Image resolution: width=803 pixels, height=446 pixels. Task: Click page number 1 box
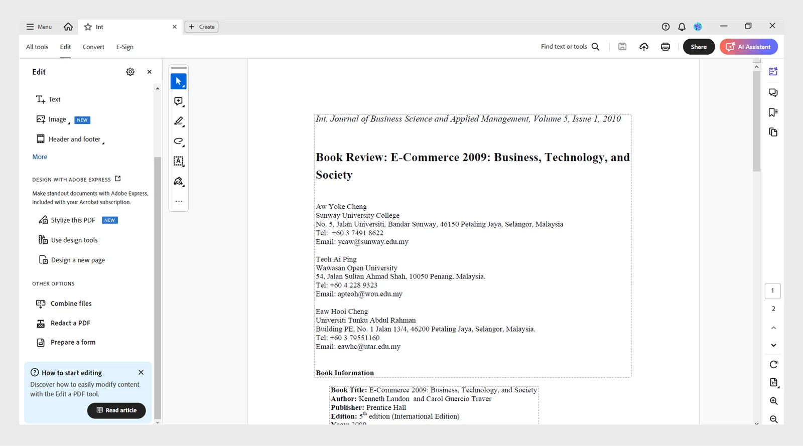click(x=773, y=290)
